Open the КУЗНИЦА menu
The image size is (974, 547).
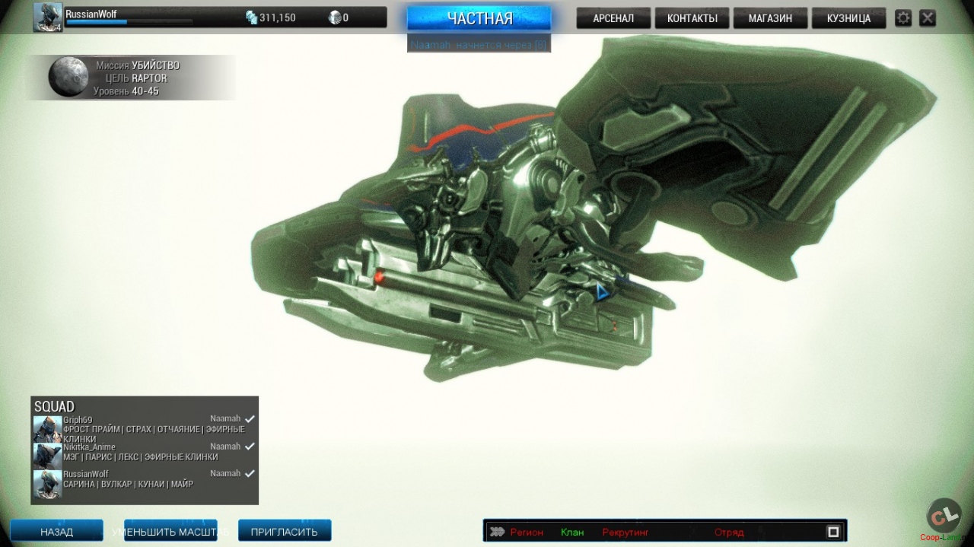(x=849, y=18)
